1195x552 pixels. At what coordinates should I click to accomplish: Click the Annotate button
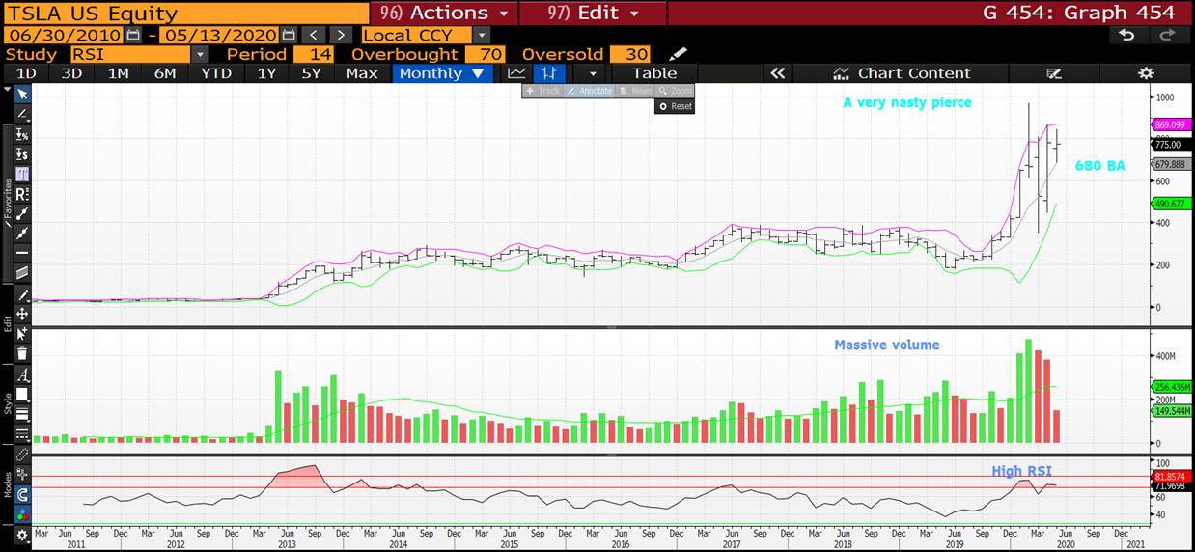click(590, 91)
